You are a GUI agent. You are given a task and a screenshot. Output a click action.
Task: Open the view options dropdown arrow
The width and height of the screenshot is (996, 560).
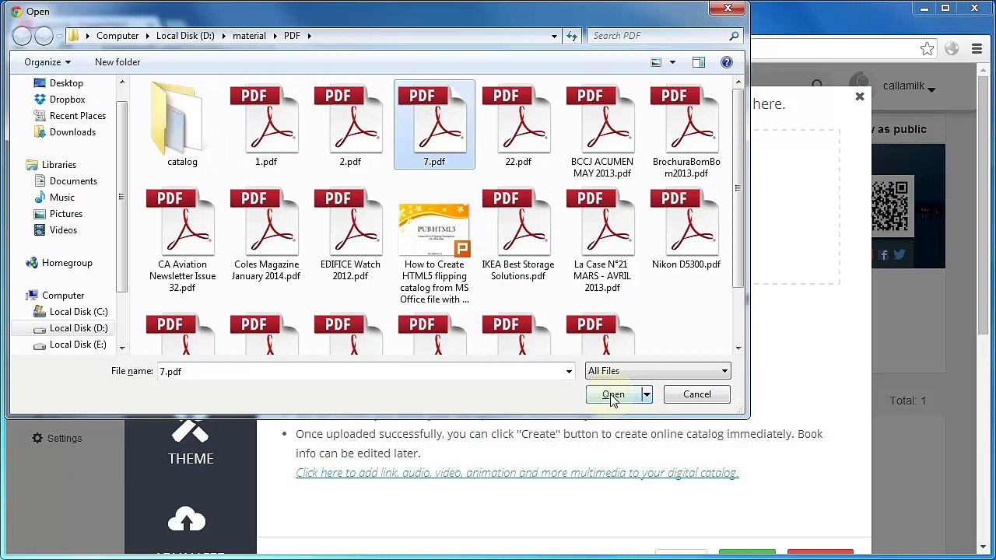tap(672, 62)
